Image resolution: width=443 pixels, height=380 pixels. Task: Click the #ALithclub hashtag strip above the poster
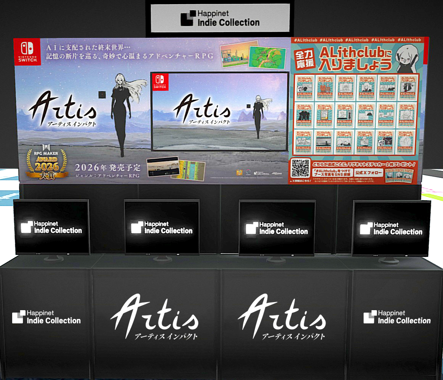358,40
